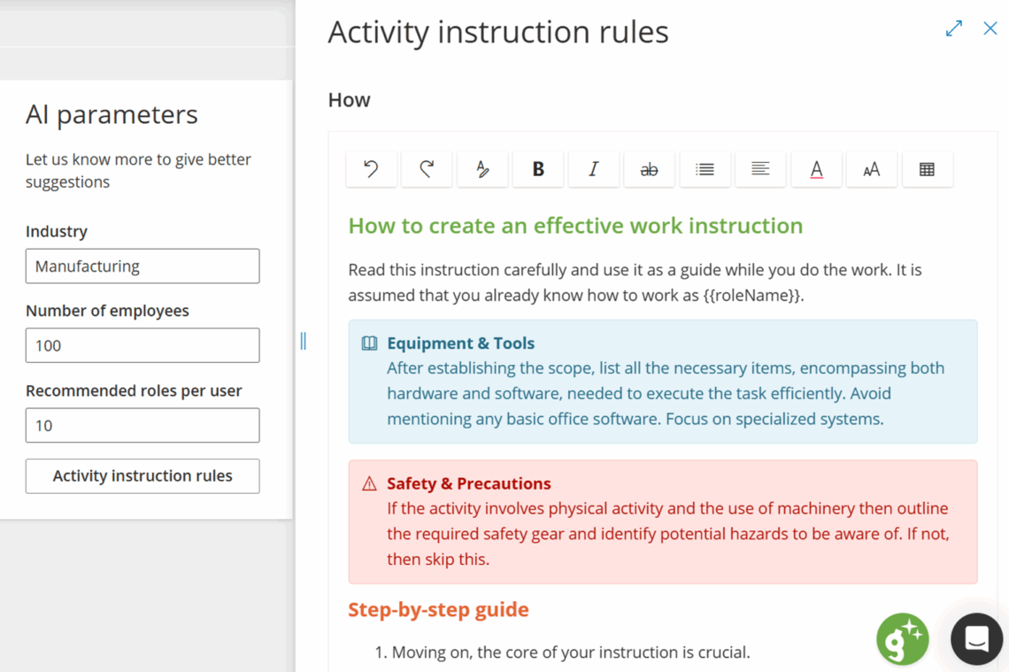Open the font color picker
The image size is (1009, 672).
[816, 169]
